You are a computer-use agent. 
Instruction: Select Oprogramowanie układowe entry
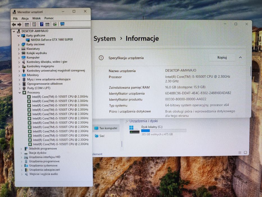click(x=45, y=84)
